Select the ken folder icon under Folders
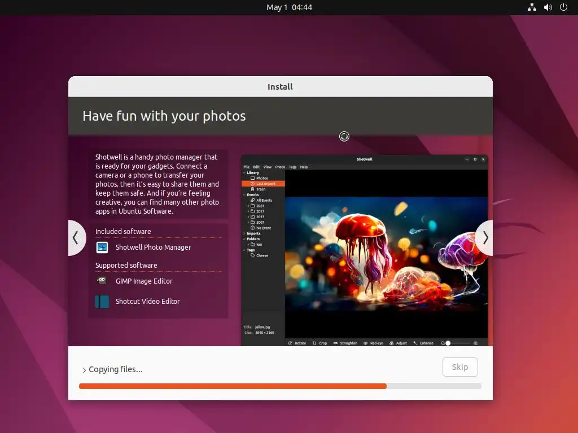 pos(252,245)
